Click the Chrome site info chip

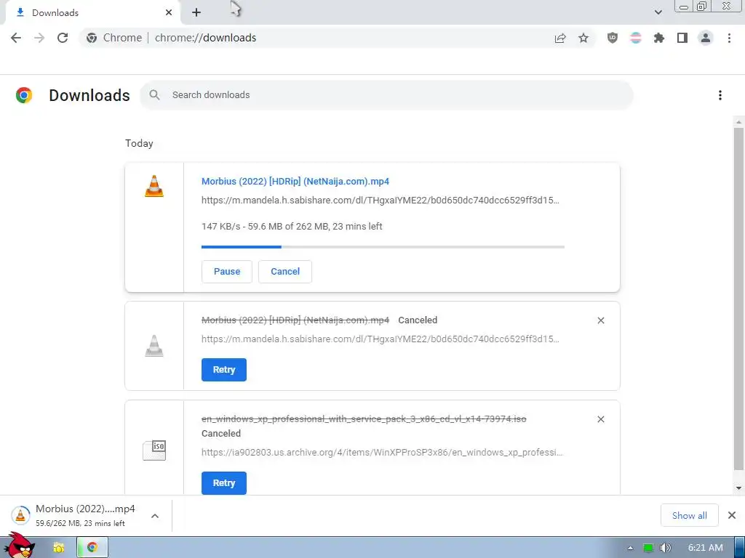click(x=114, y=38)
